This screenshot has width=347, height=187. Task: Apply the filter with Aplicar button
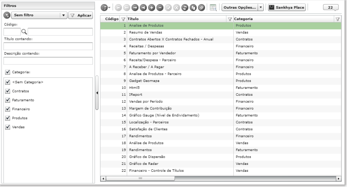(x=81, y=15)
